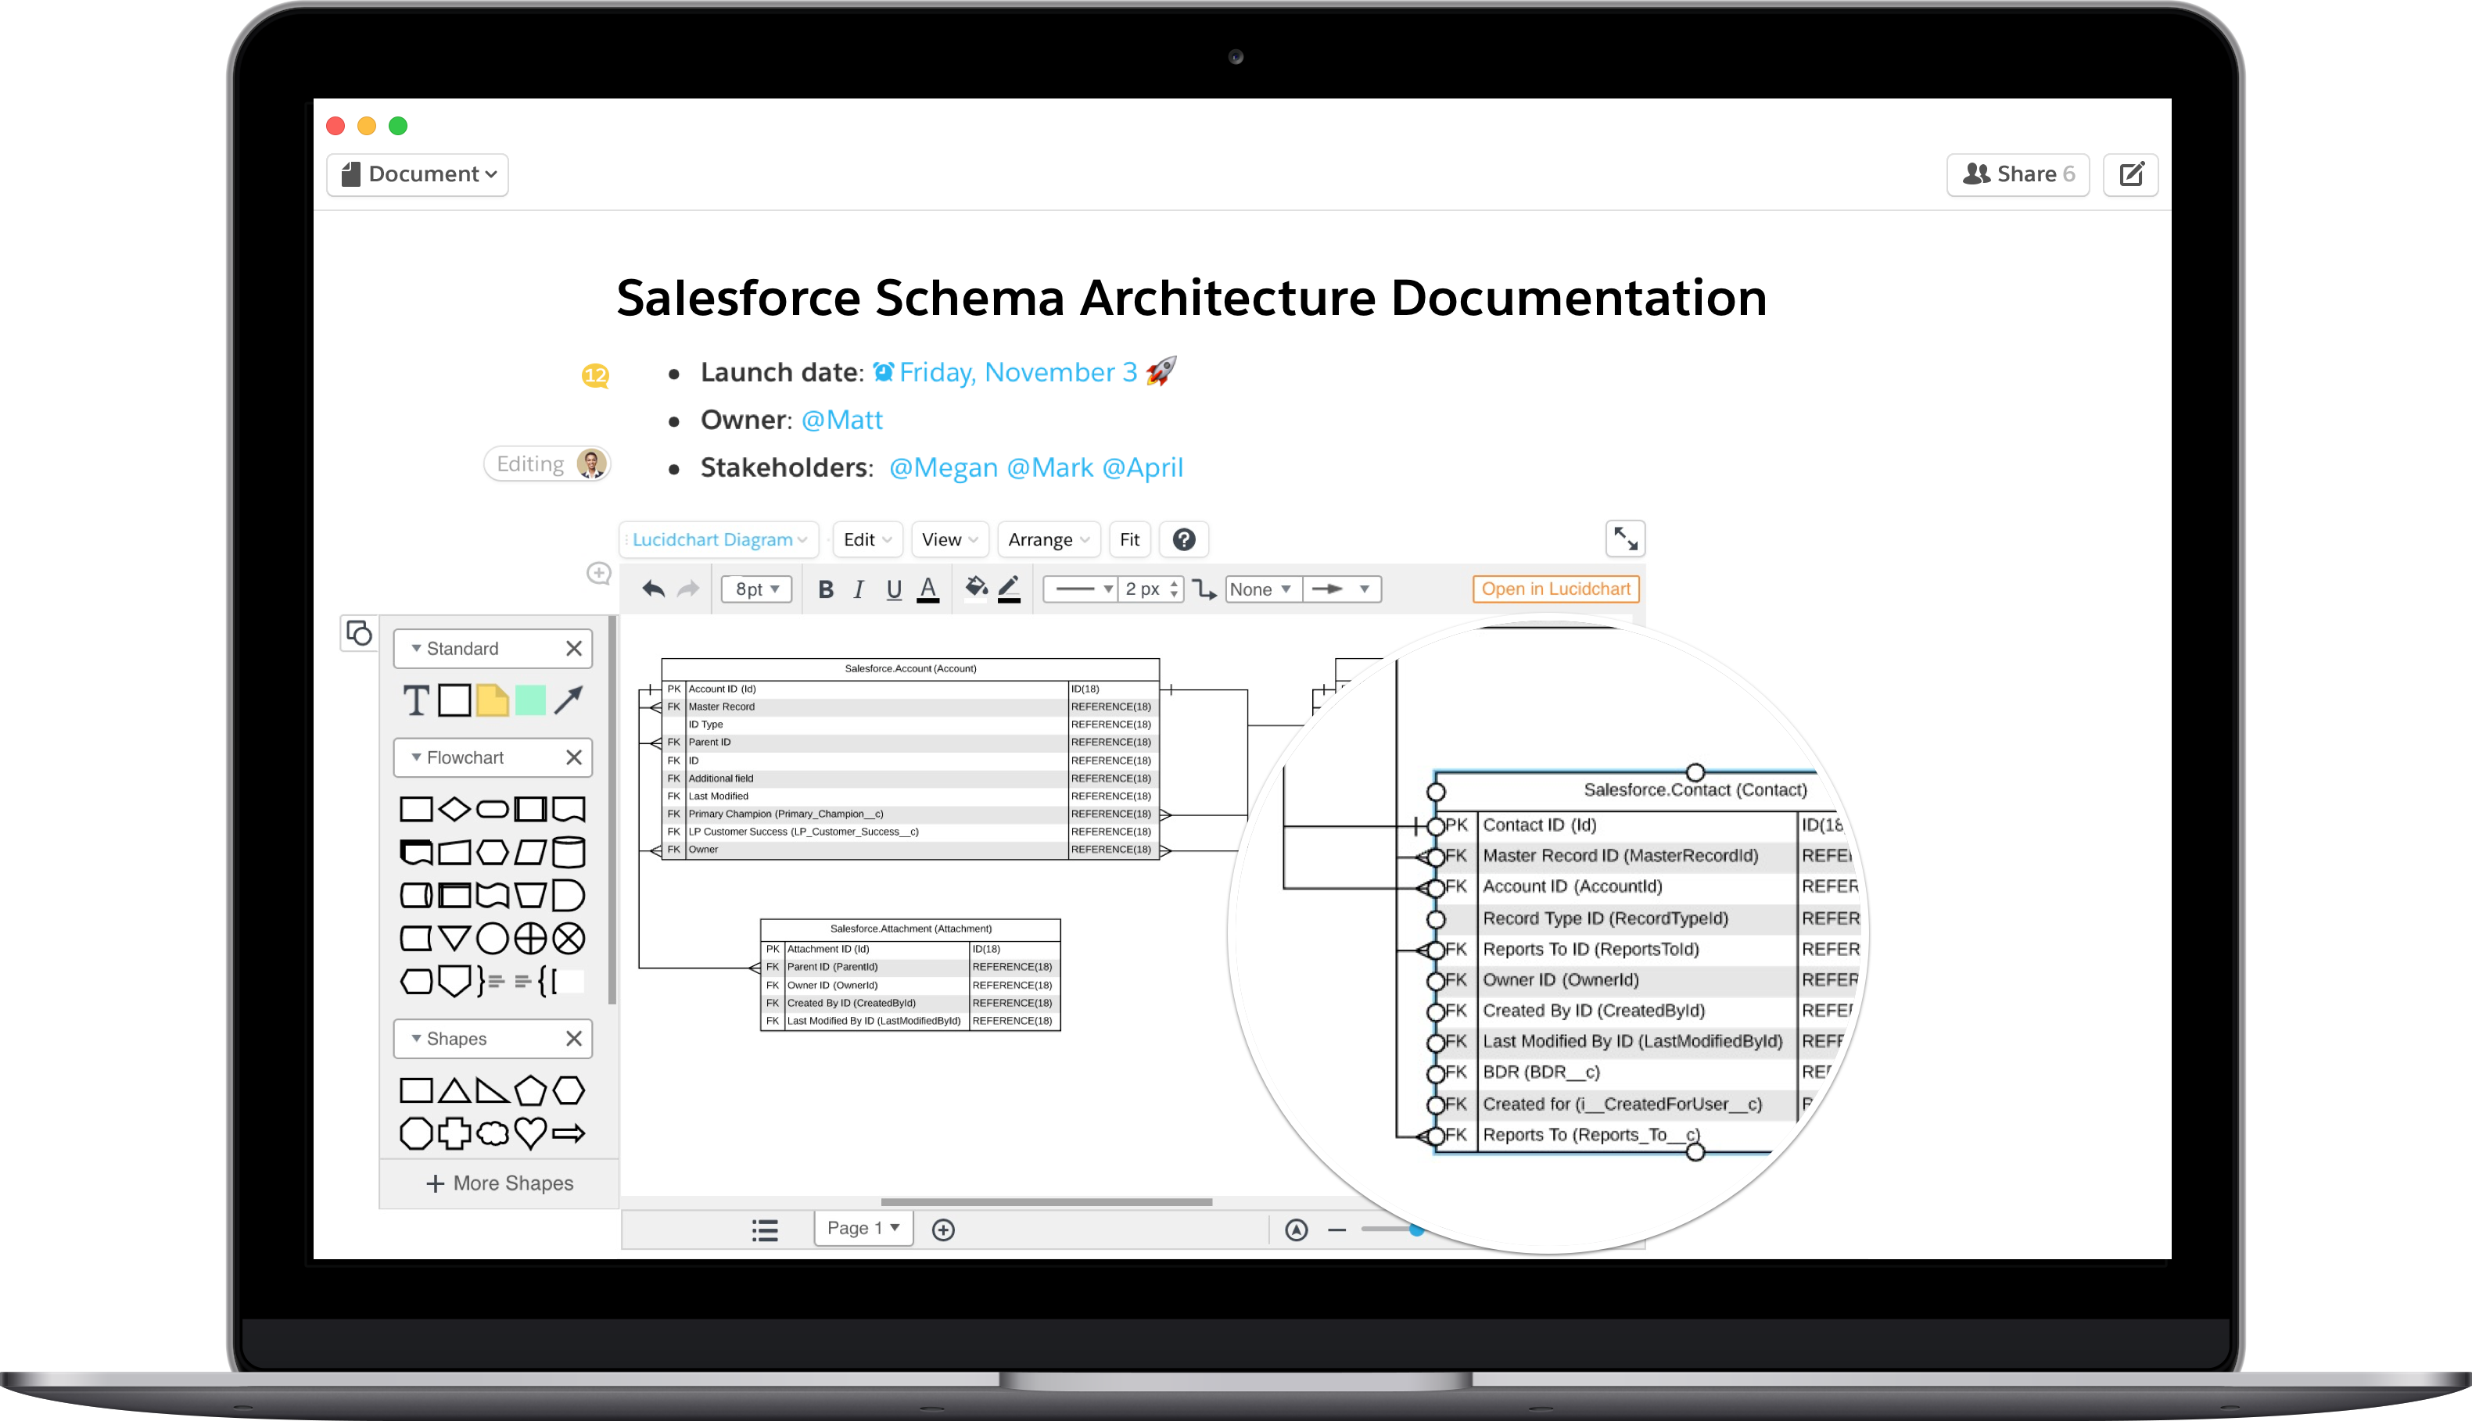Click the redo arrow
This screenshot has height=1421, width=2472.
coord(688,589)
